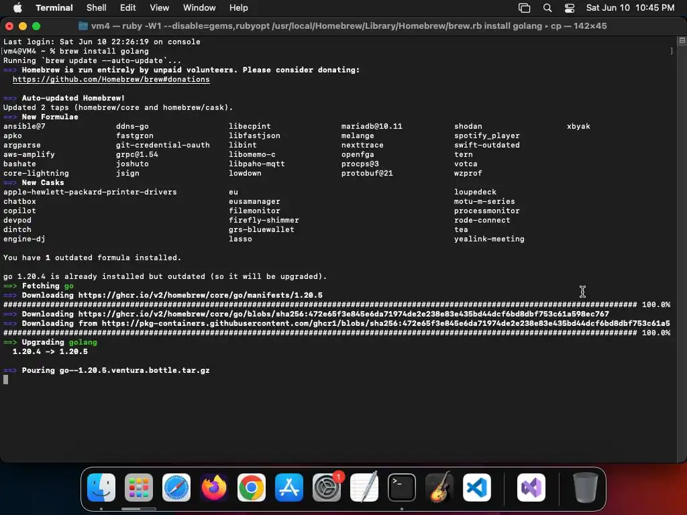Click '1.20.4 -> 1.20.5' version line
Screen dimensions: 687x515
50,351
